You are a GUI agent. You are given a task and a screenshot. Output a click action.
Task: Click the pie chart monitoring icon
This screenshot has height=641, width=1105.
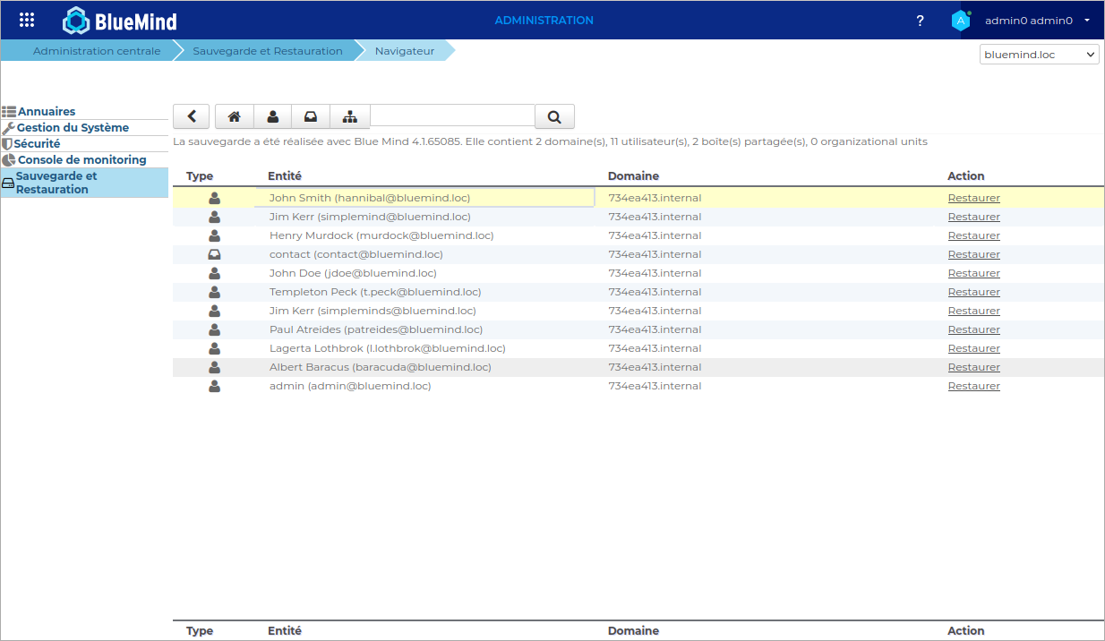click(x=9, y=160)
